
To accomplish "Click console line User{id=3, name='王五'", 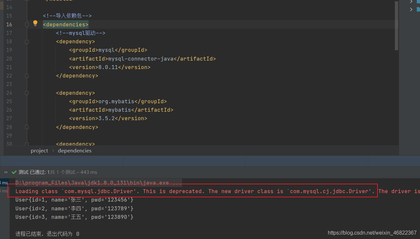I will 75,217.
